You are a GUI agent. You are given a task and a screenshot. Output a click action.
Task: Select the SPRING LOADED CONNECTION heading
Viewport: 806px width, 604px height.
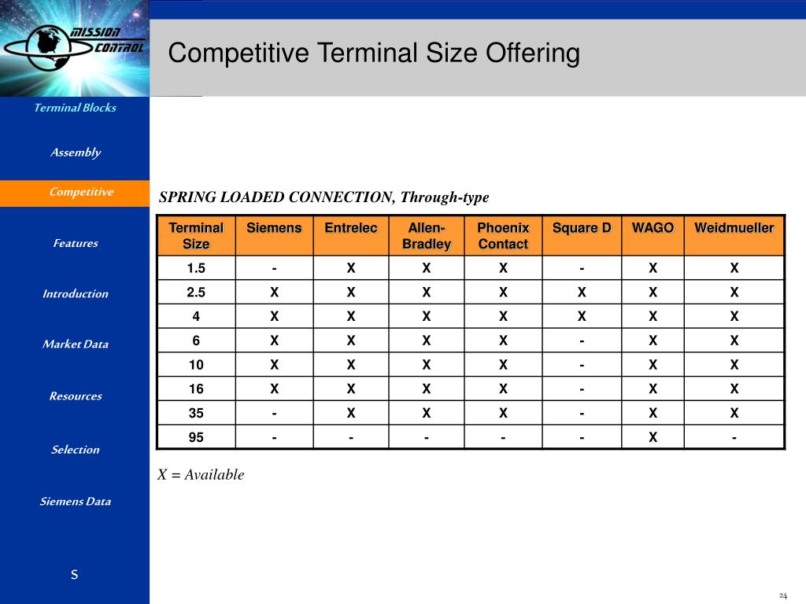click(x=324, y=197)
